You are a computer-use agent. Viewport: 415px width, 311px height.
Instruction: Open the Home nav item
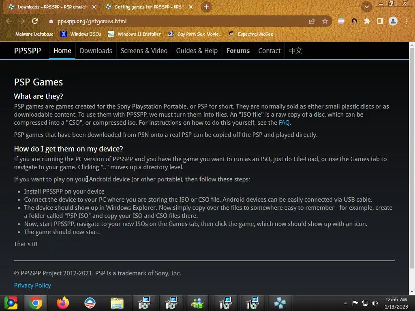[62, 51]
